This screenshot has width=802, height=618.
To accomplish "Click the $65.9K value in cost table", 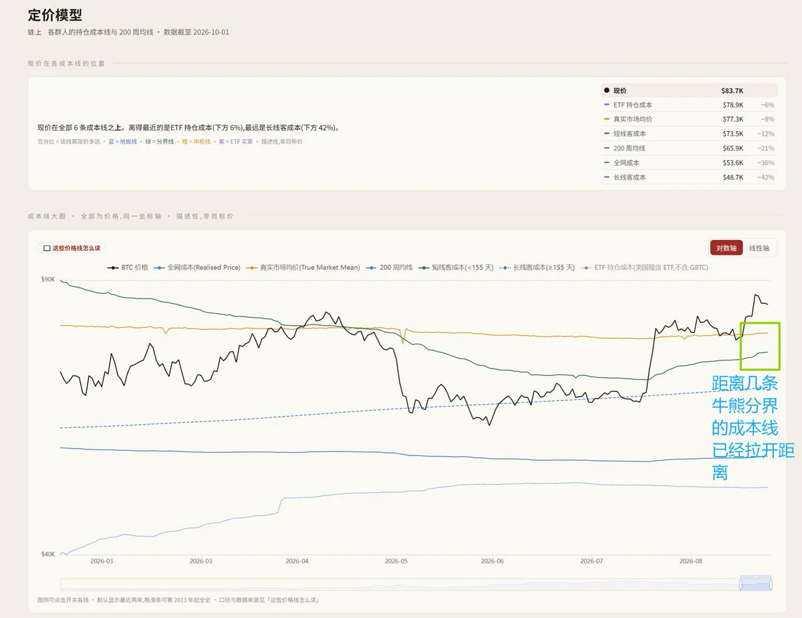I will pos(732,148).
